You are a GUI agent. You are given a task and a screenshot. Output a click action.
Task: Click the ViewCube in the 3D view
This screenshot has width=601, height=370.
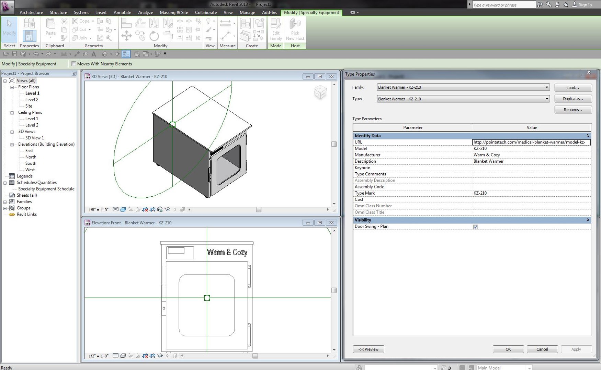[320, 92]
